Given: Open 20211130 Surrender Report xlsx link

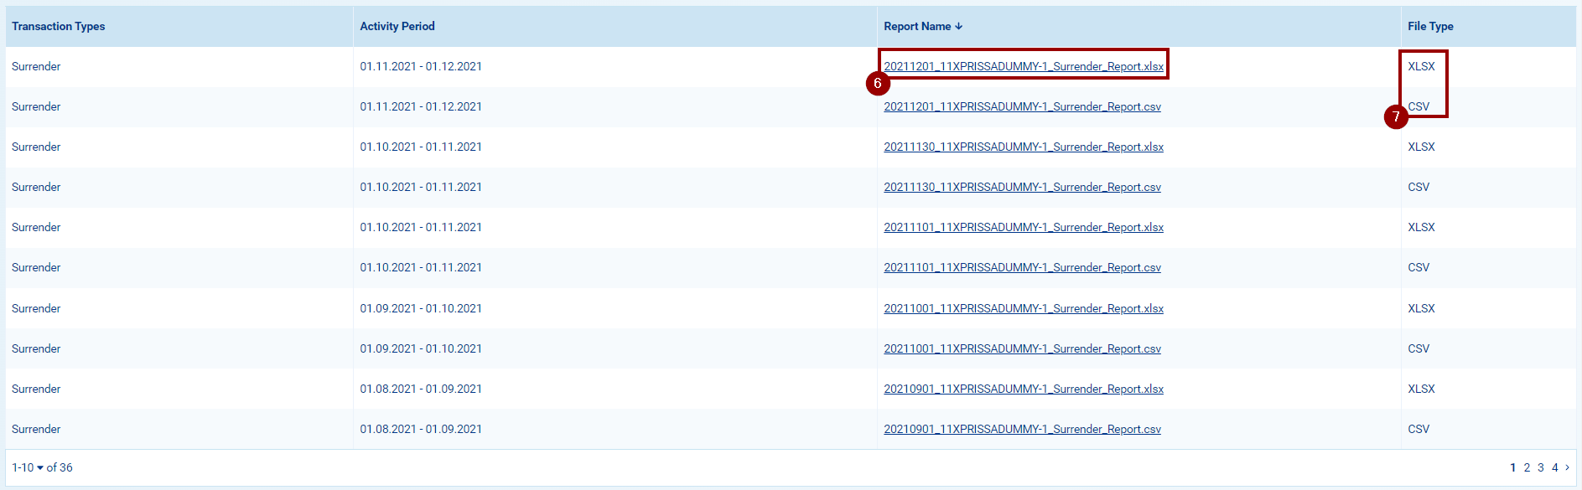Looking at the screenshot, I should [1023, 147].
